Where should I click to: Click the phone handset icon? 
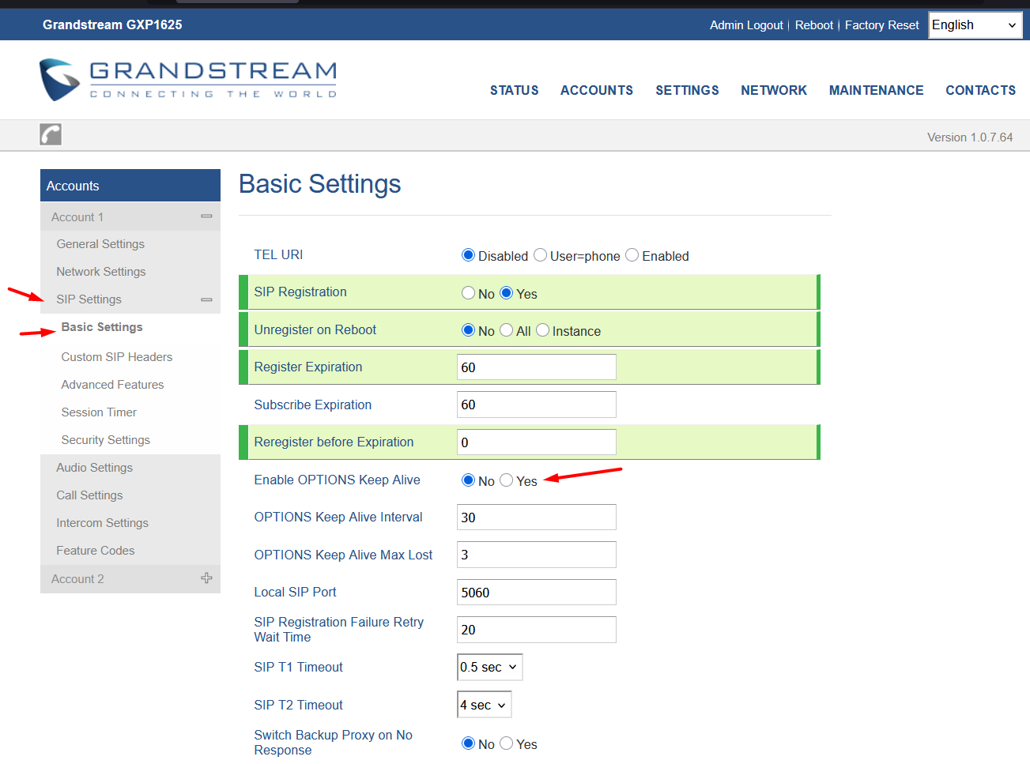[51, 134]
